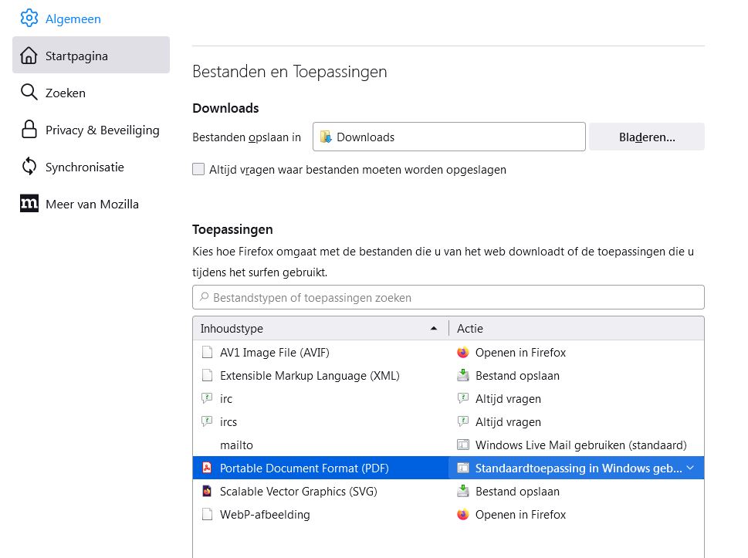Click the SVG file type icon
Screen dimensions: 748x558
[206, 491]
